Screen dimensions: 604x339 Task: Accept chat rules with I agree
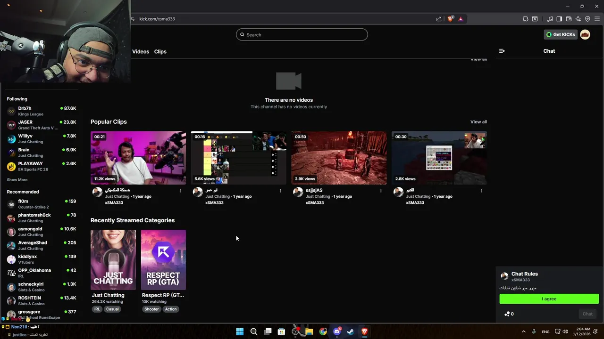point(549,299)
